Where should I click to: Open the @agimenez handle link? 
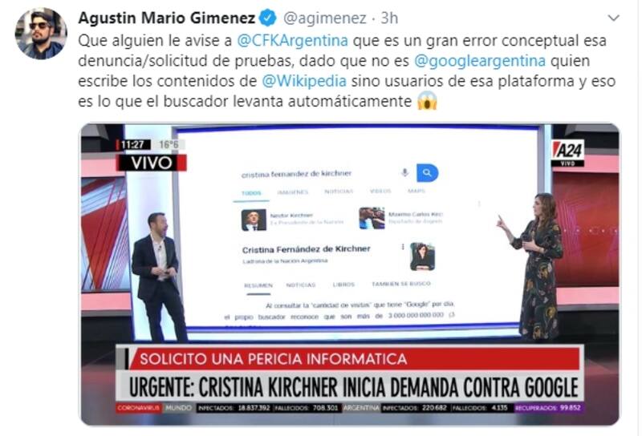[325, 18]
